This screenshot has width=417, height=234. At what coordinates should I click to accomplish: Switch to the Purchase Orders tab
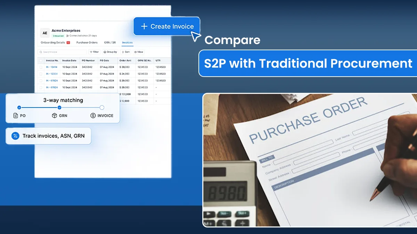87,42
